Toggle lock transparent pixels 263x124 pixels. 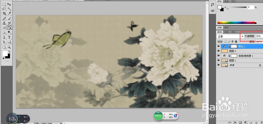[x=225, y=41]
